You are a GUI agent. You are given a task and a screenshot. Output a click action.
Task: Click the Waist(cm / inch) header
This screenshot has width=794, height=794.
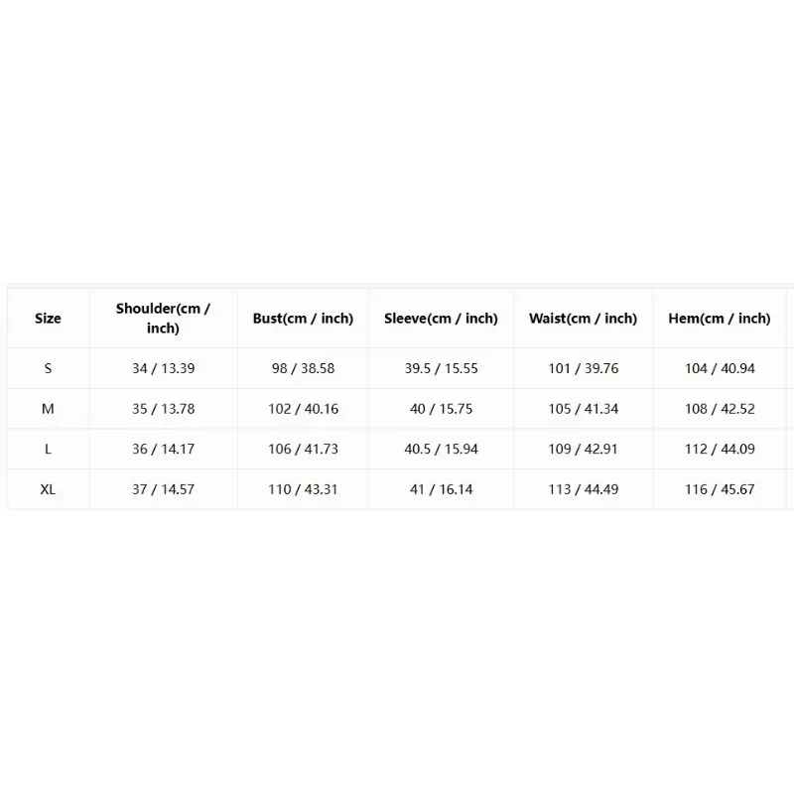(x=583, y=319)
